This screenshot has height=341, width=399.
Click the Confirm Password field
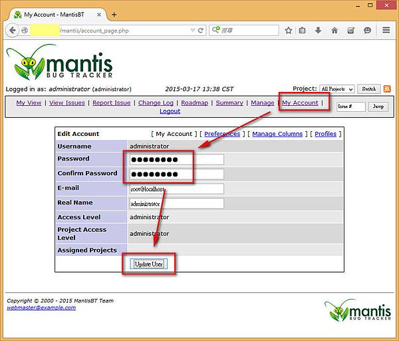click(x=177, y=174)
